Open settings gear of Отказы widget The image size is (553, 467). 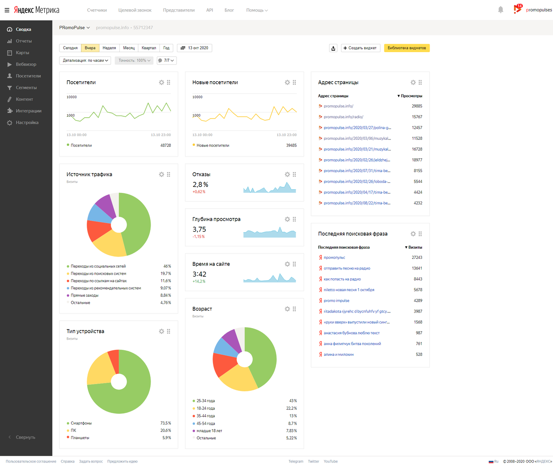287,174
